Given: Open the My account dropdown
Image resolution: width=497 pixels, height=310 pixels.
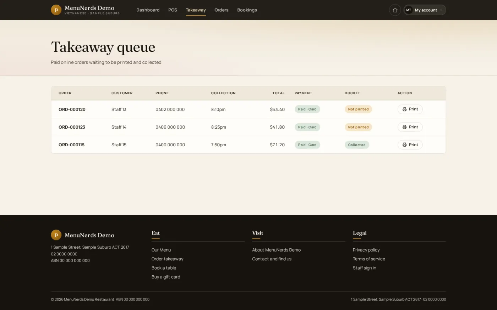Looking at the screenshot, I should [425, 10].
